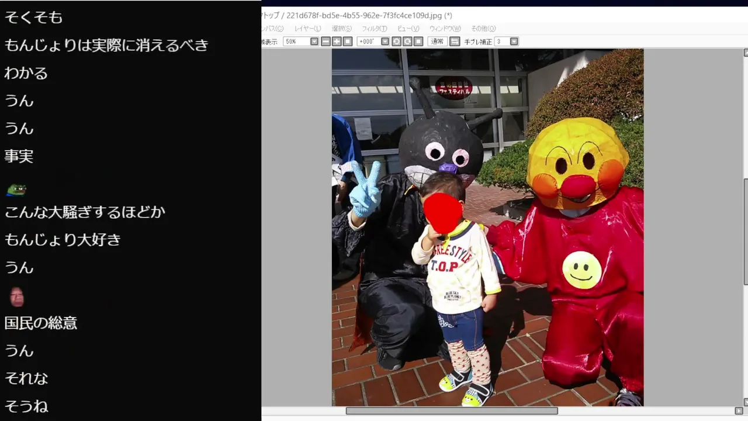Click the small face emote in chat
The image size is (748, 421).
(x=17, y=297)
